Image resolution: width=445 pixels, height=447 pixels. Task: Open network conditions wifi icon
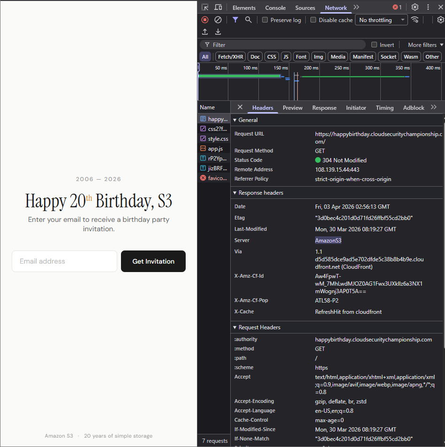point(415,20)
